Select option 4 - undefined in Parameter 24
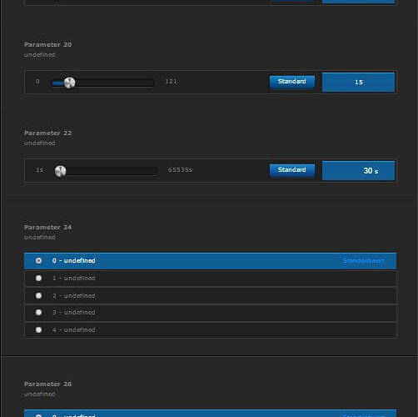 (x=210, y=330)
